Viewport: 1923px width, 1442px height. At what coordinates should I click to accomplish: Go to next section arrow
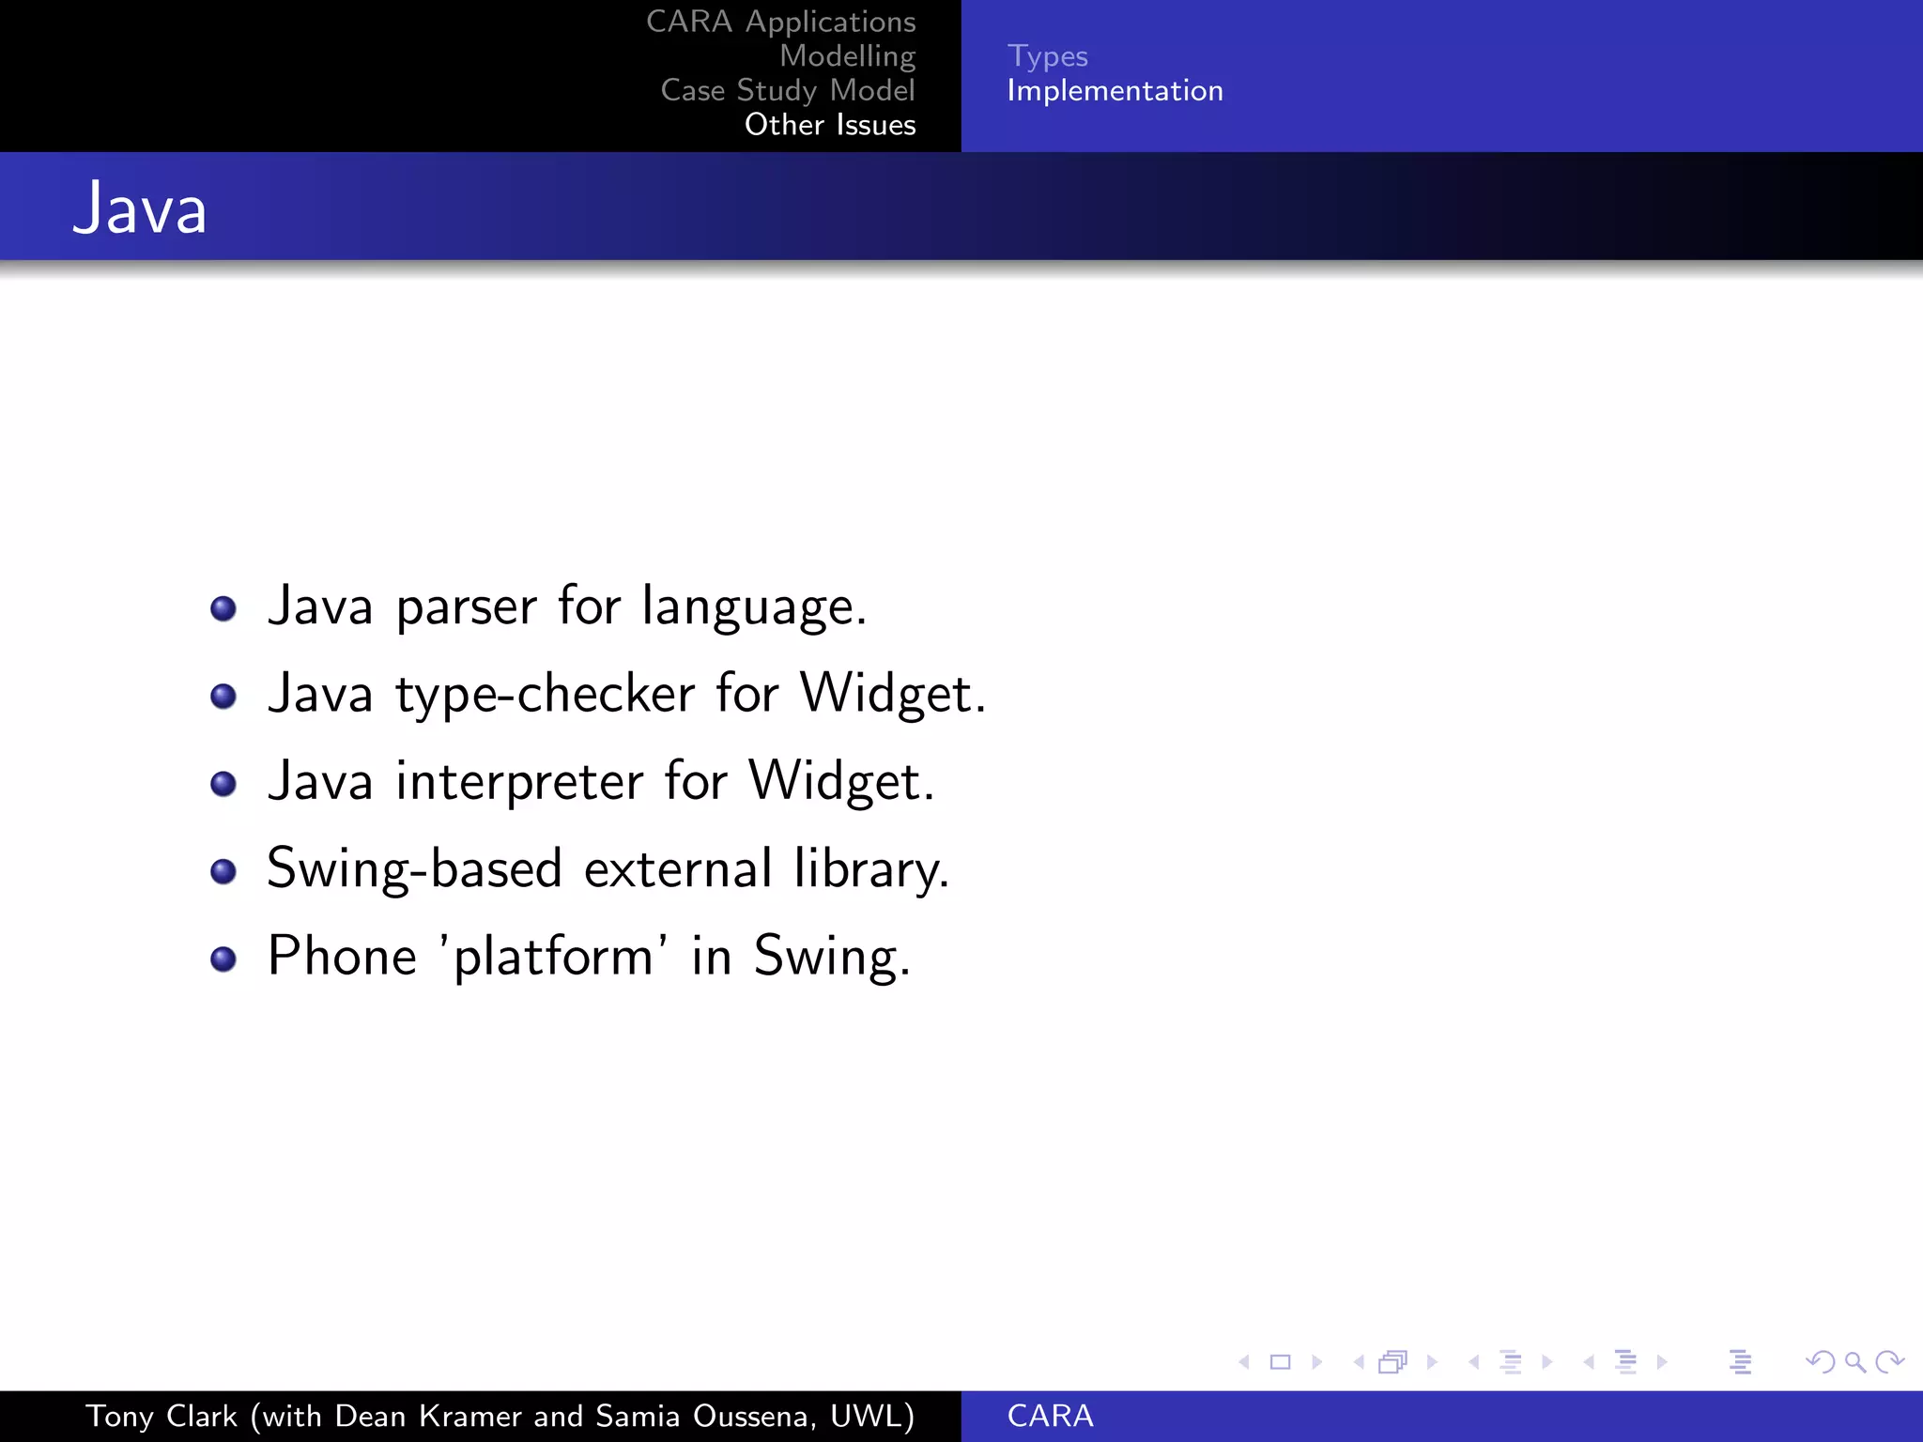[x=1662, y=1361]
